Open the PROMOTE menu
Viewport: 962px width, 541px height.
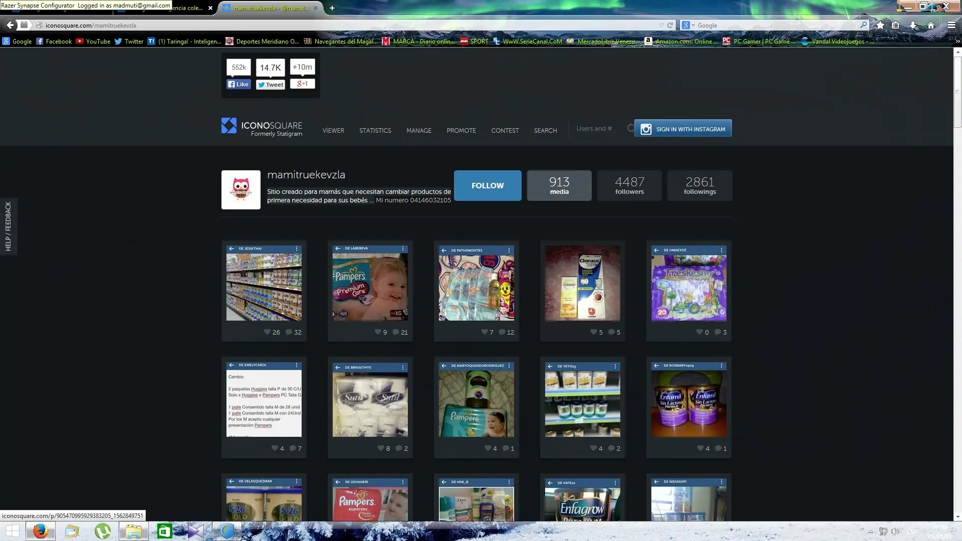(461, 130)
